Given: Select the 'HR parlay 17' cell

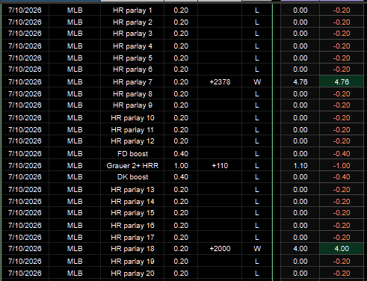Looking at the screenshot, I should tap(132, 238).
